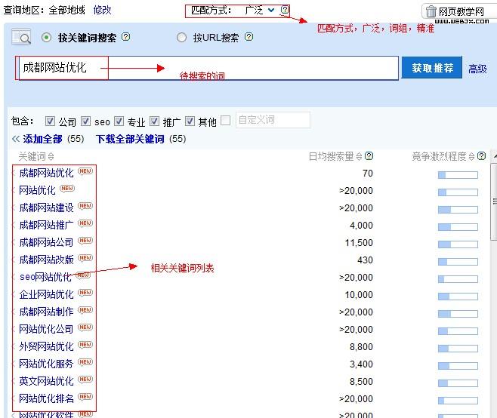
Task: Click the 获取推荐 button
Action: (x=432, y=68)
